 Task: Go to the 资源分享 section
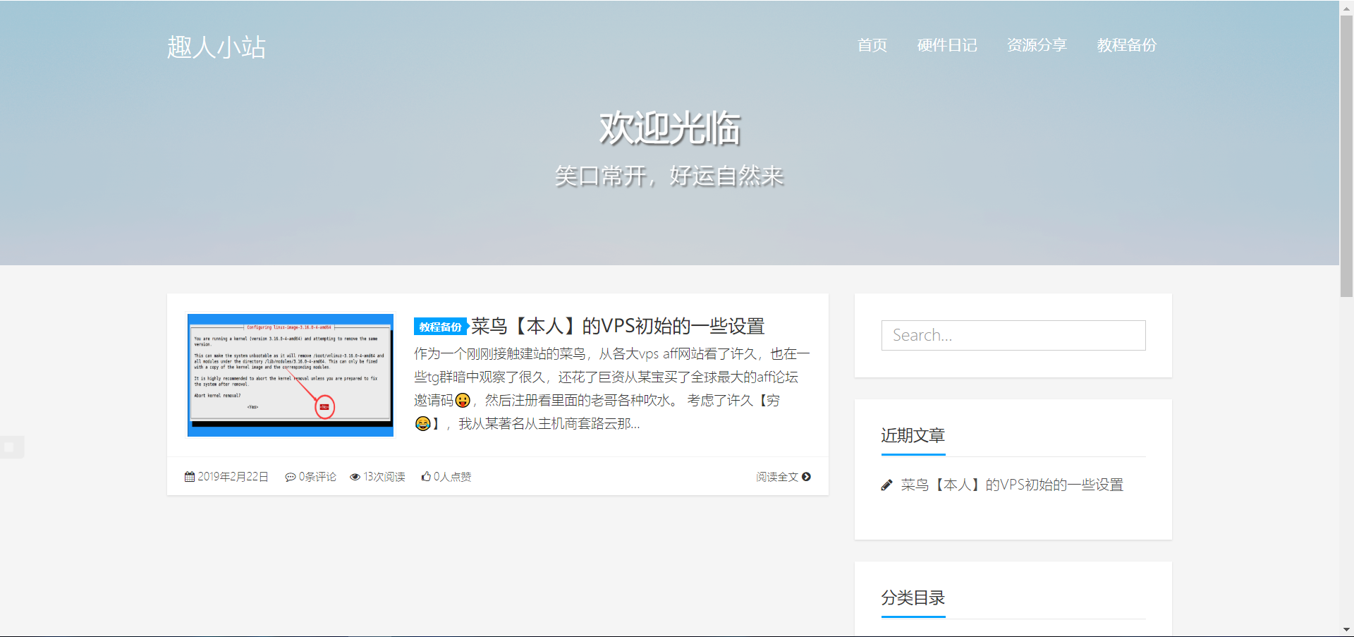click(1037, 45)
